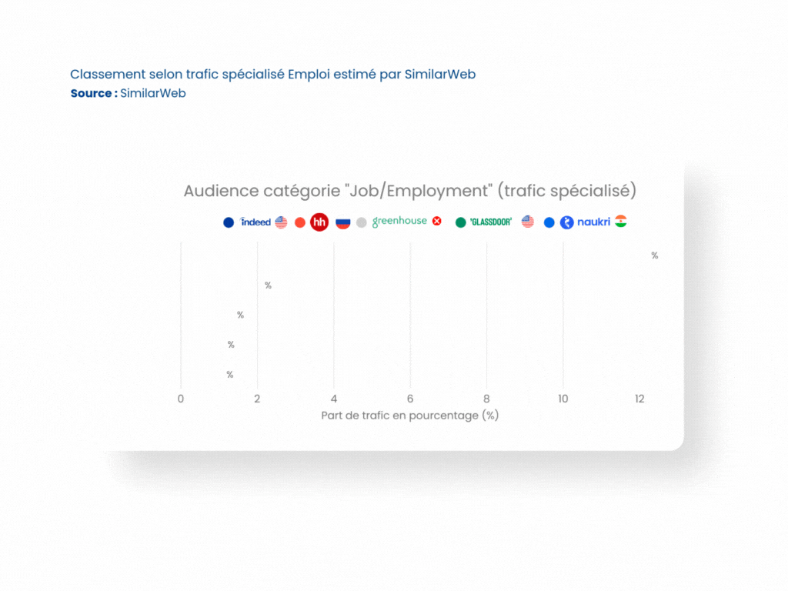Click the chart title Audience catégorie
This screenshot has height=591, width=788.
coord(410,191)
